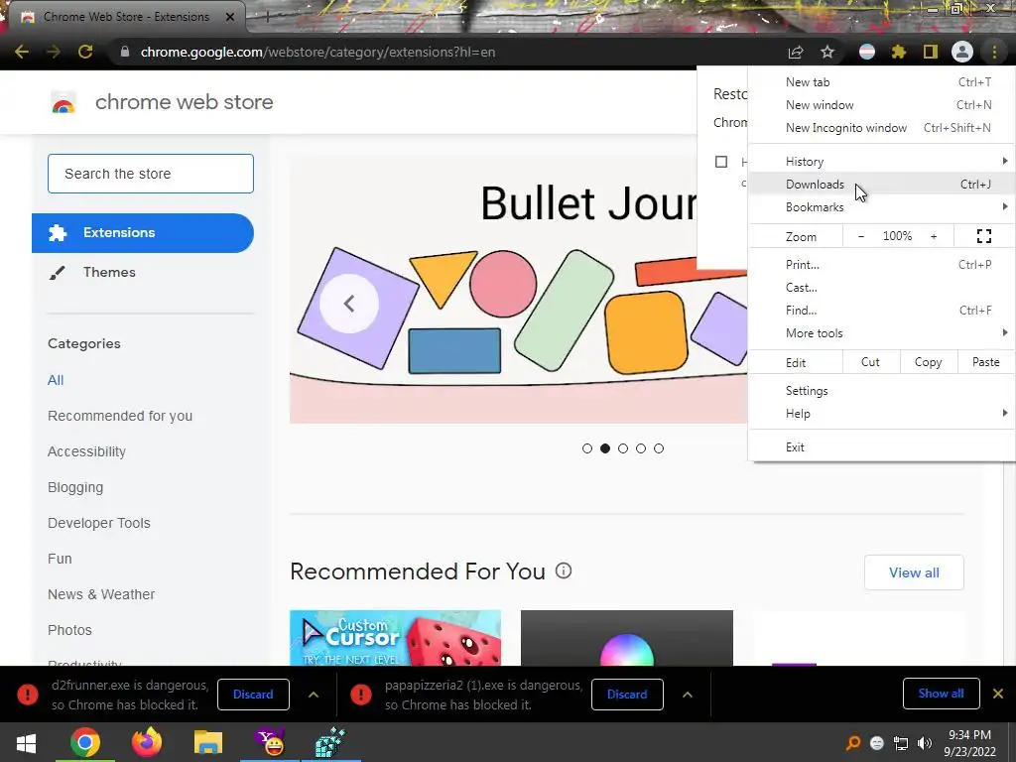Click Paste in the Edit row
Image resolution: width=1016 pixels, height=762 pixels.
(985, 362)
